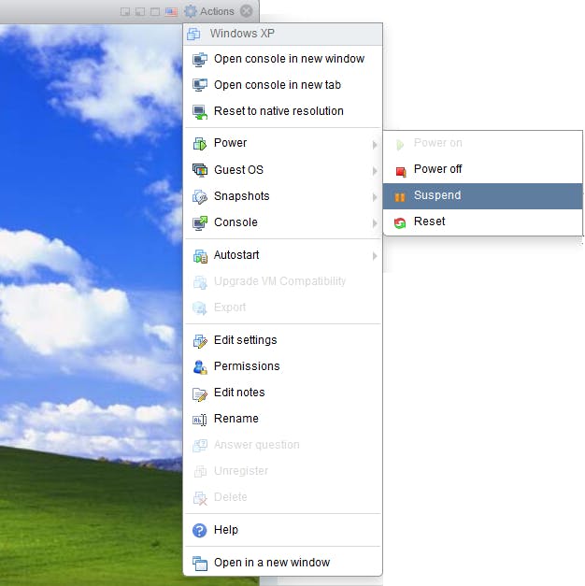The image size is (585, 586).
Task: Click the Console menu icon
Action: click(200, 222)
